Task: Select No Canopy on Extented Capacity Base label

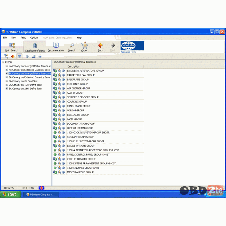Action: [x=29, y=70]
